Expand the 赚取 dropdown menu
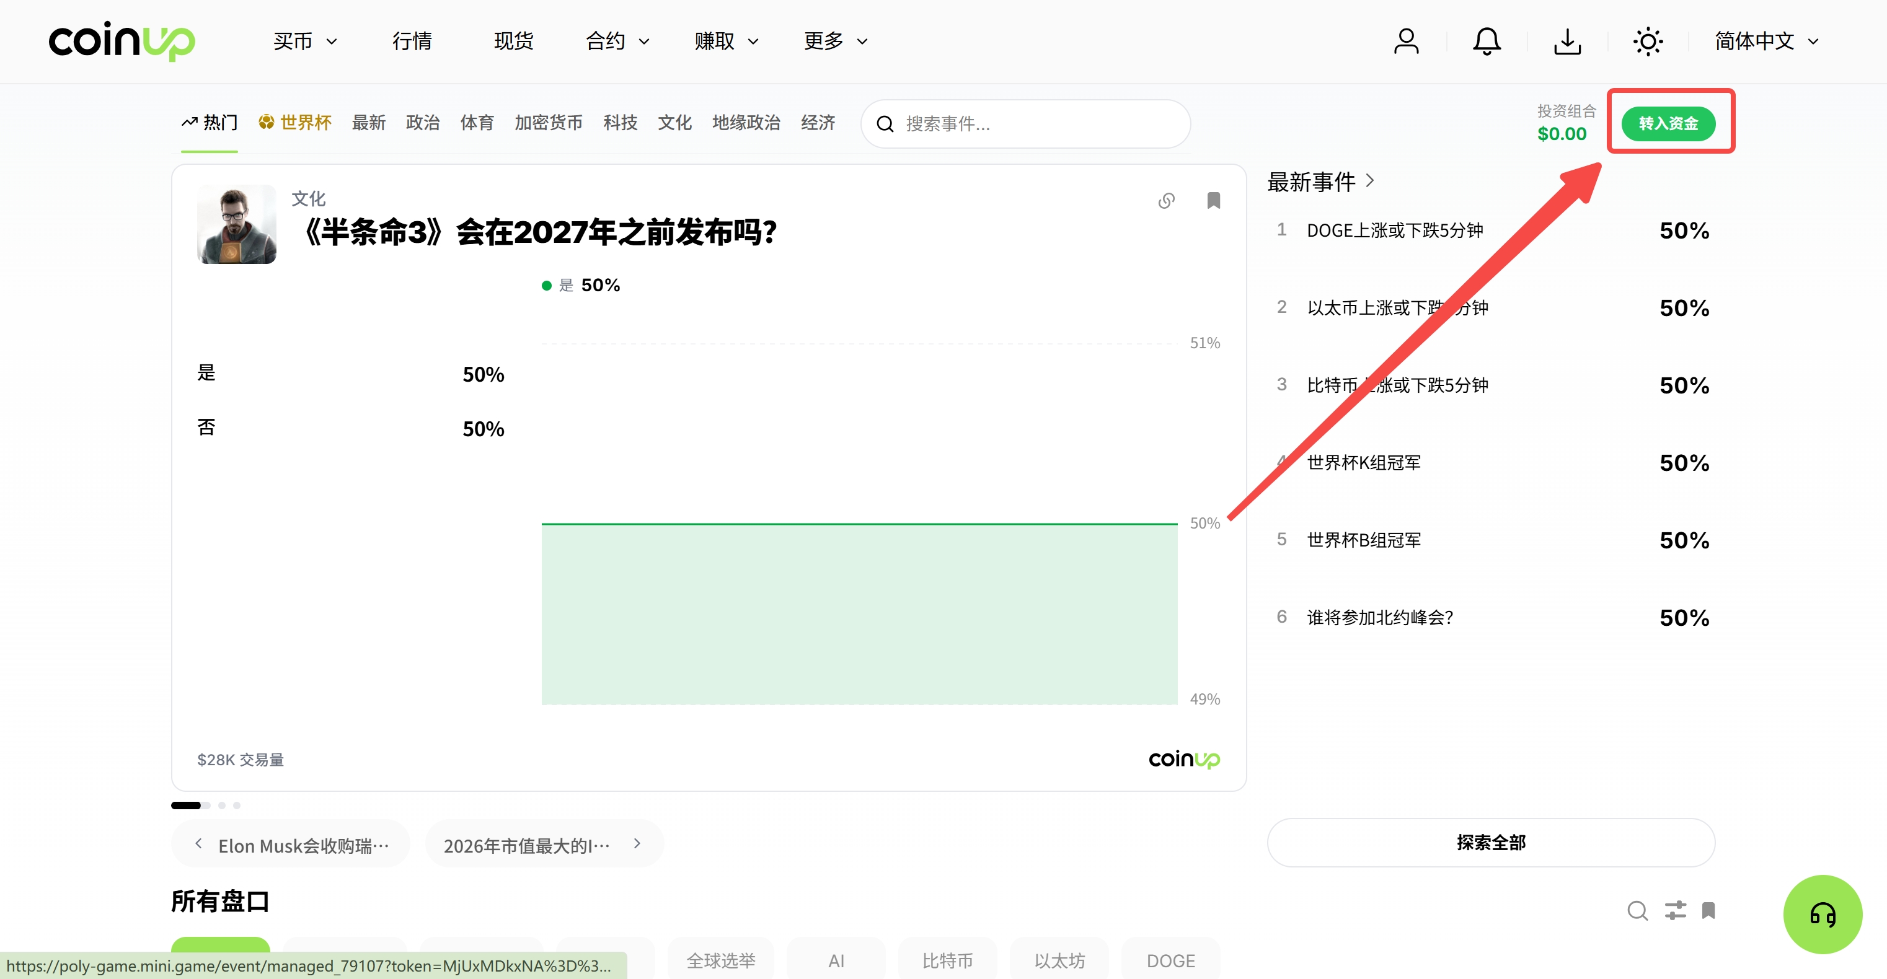The height and width of the screenshot is (979, 1887). tap(726, 41)
